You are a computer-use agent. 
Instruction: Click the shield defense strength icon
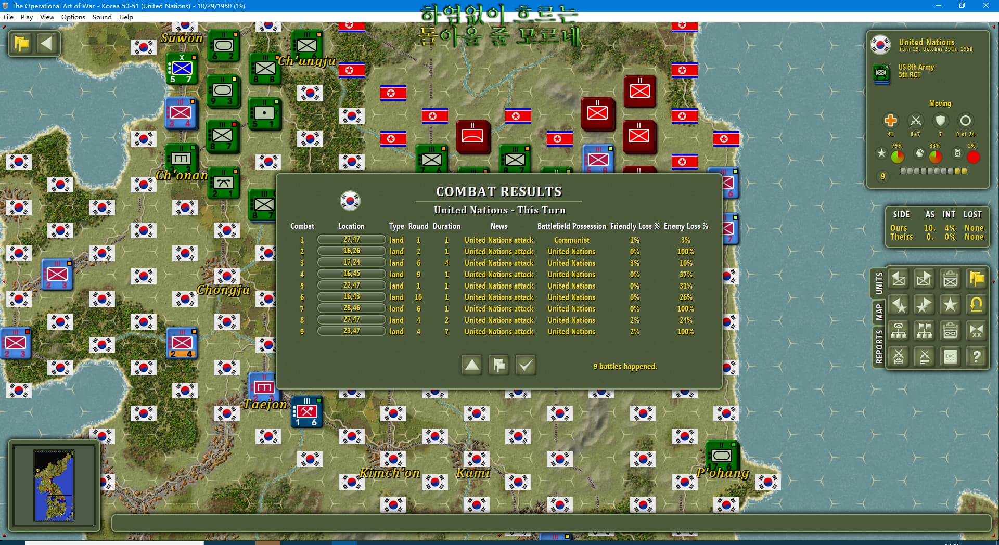940,121
